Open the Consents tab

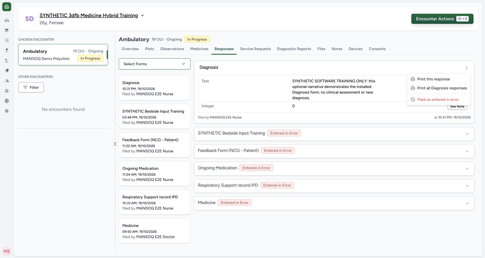click(x=377, y=49)
